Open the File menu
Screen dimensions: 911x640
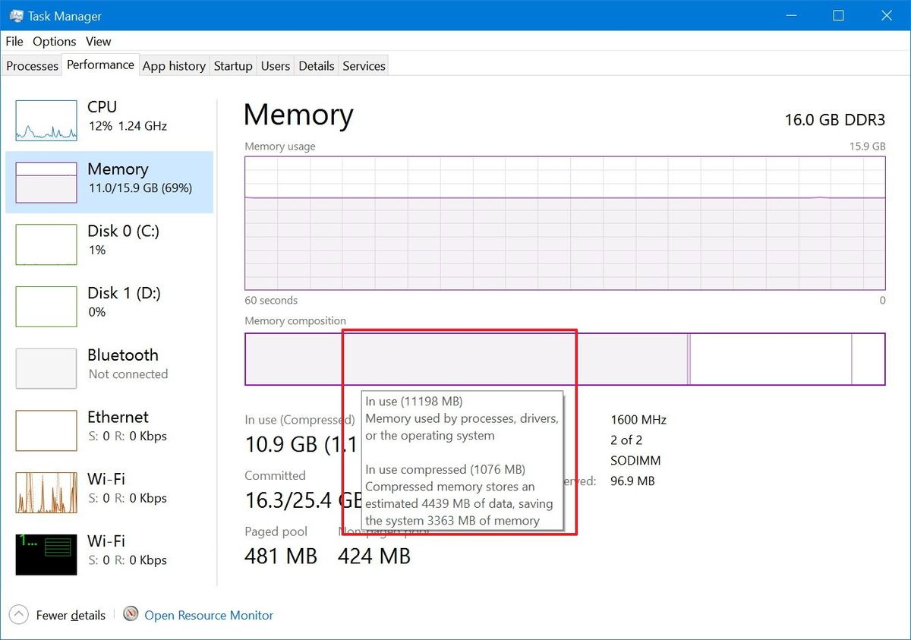click(14, 41)
